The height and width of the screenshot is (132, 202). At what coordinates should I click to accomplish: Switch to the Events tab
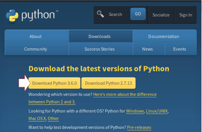click(x=180, y=49)
